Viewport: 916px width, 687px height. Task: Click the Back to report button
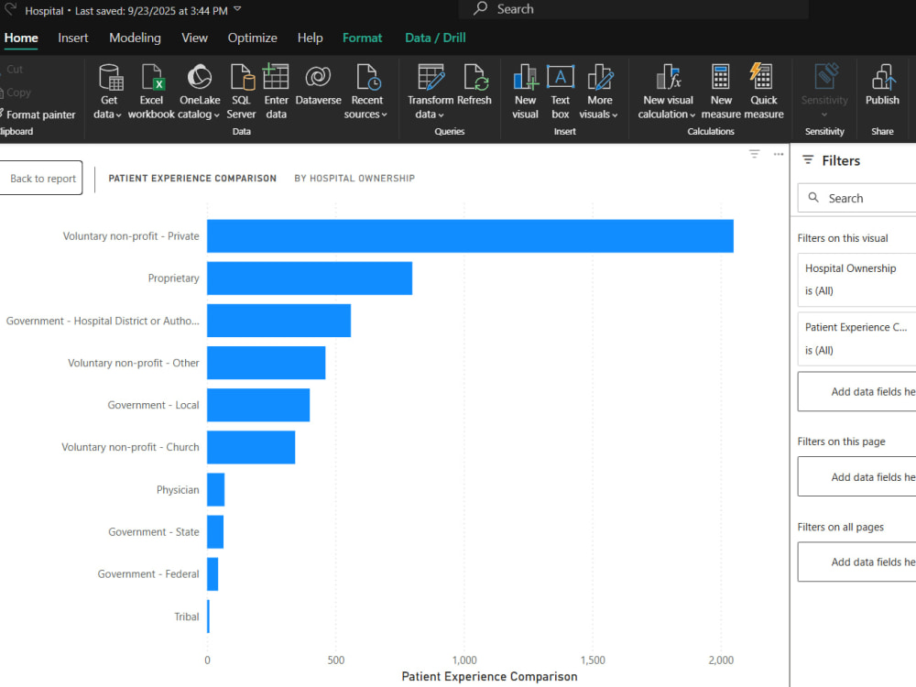(41, 179)
